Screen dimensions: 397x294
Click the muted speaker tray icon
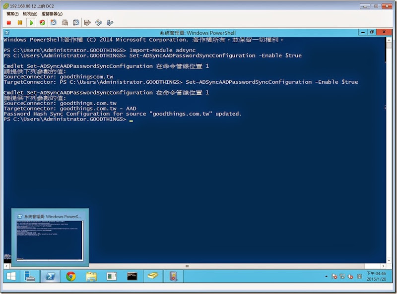(x=351, y=276)
